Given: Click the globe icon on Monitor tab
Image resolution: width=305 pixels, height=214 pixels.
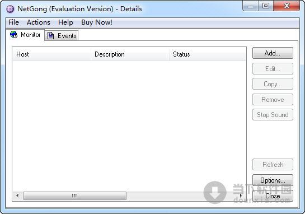Looking at the screenshot, I should (x=13, y=35).
